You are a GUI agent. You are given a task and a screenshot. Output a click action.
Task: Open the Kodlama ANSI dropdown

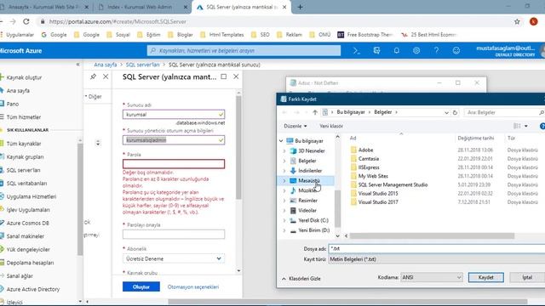tap(432, 277)
